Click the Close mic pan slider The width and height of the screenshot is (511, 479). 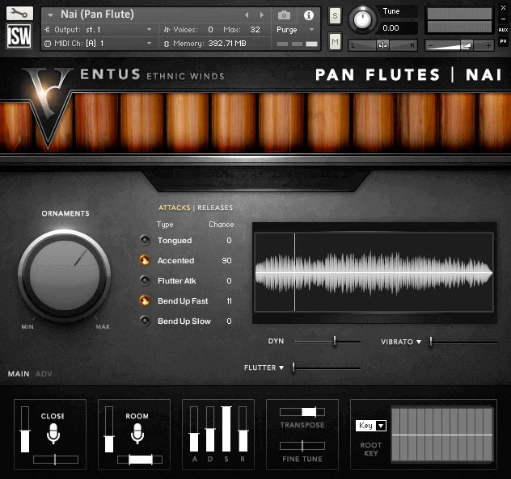point(56,460)
